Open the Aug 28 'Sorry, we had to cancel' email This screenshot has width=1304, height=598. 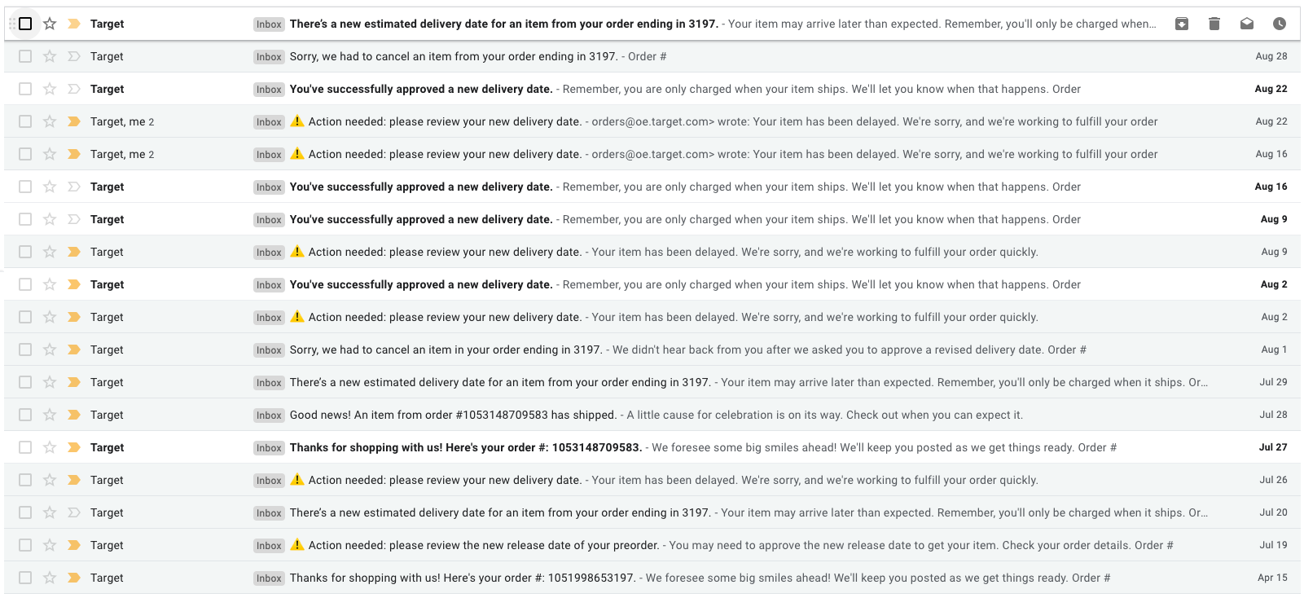(453, 56)
